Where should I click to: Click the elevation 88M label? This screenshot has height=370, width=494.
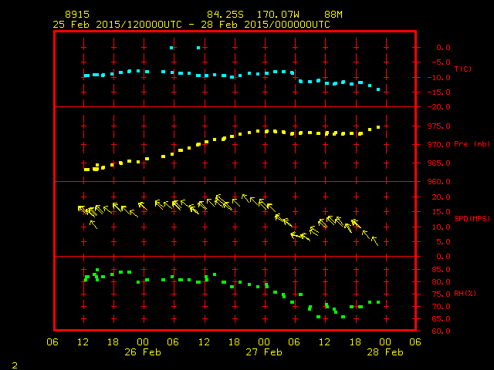click(x=333, y=15)
